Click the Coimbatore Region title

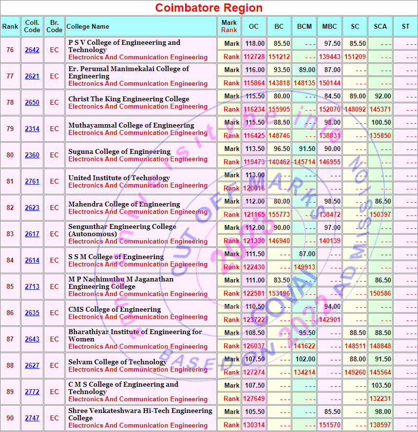coord(209,8)
